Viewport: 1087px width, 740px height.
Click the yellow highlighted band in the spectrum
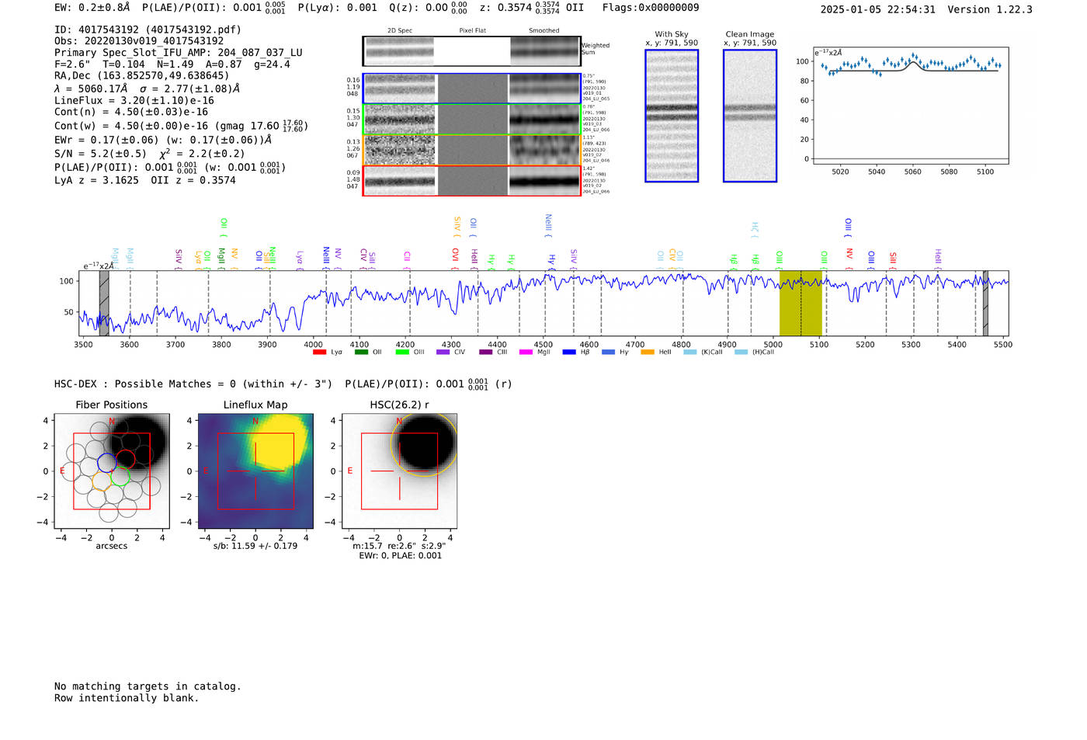[800, 303]
